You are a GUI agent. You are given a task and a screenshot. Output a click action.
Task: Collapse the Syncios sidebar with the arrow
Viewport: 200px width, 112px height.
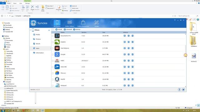pos(51,48)
